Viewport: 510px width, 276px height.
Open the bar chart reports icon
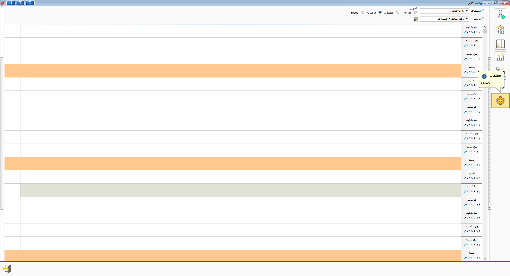[500, 57]
